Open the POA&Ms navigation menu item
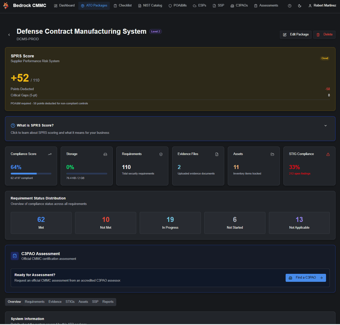Screen dimensions: 340x325 [177, 5]
